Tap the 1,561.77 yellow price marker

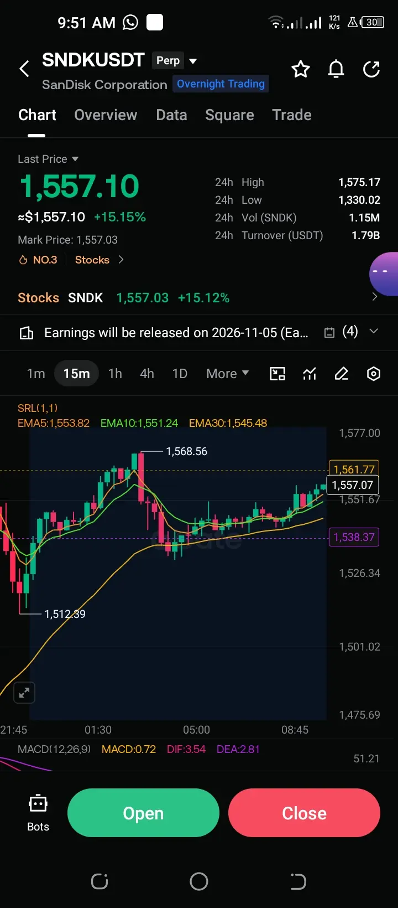coord(354,470)
